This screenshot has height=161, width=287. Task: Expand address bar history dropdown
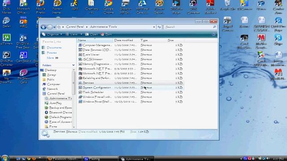coord(154,27)
